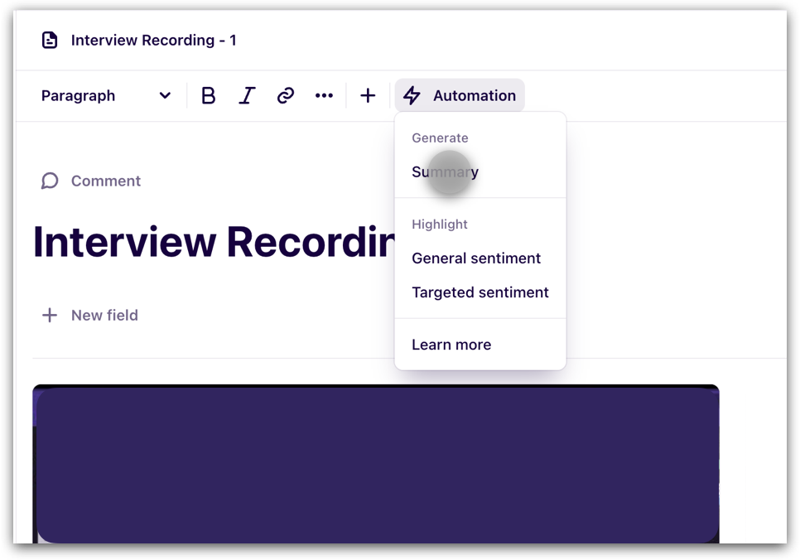This screenshot has width=800, height=560.
Task: Click the lightning bolt Automation icon
Action: (412, 96)
